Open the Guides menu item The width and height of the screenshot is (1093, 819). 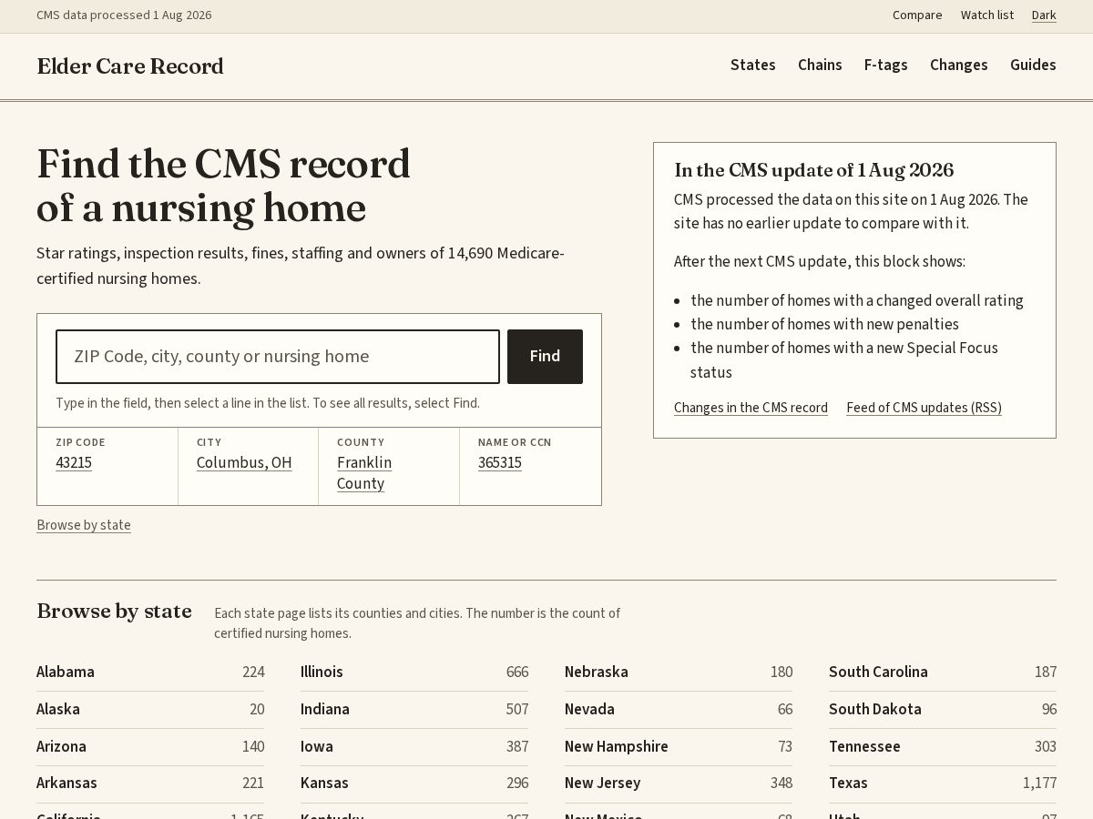[1033, 65]
